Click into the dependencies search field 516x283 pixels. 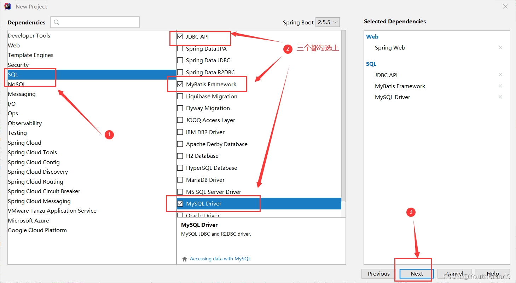click(x=95, y=22)
